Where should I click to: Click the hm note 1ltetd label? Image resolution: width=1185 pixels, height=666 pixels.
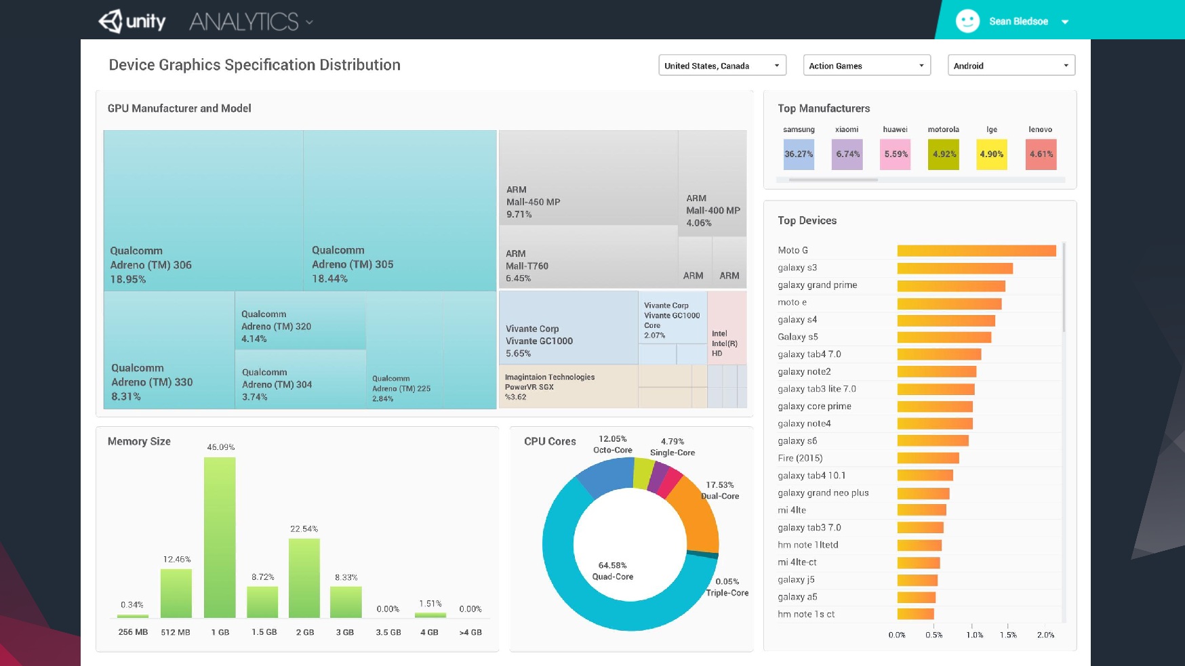(x=808, y=545)
